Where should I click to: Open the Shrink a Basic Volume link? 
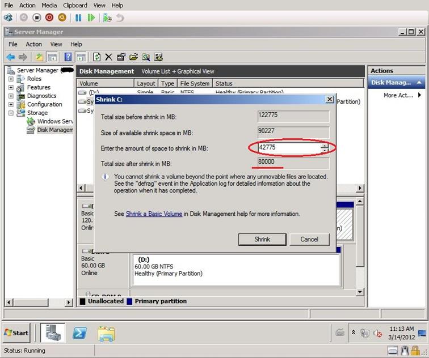tap(154, 214)
